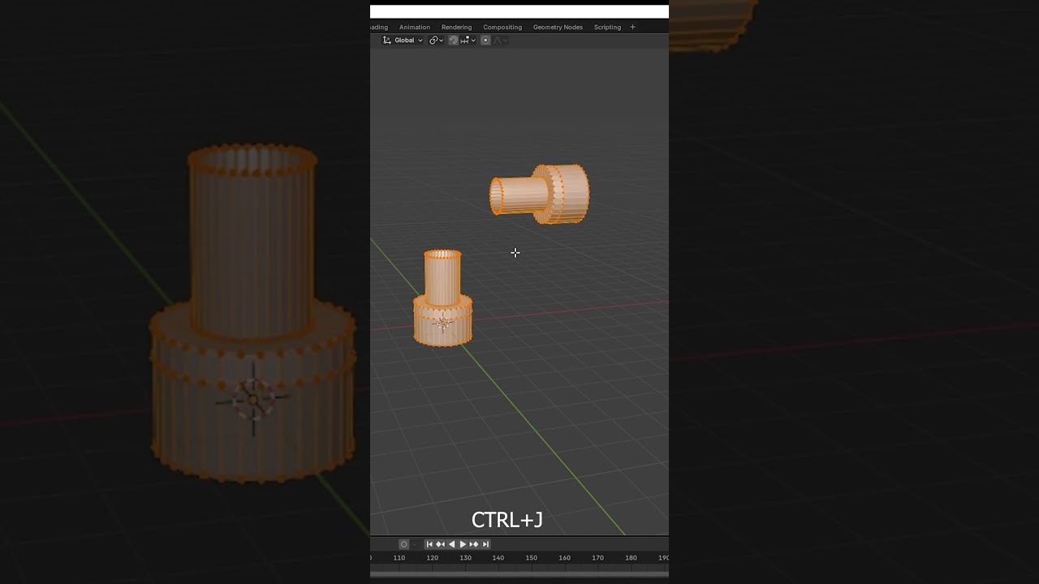This screenshot has height=584, width=1039.
Task: Toggle proportional editing
Action: [x=485, y=41]
